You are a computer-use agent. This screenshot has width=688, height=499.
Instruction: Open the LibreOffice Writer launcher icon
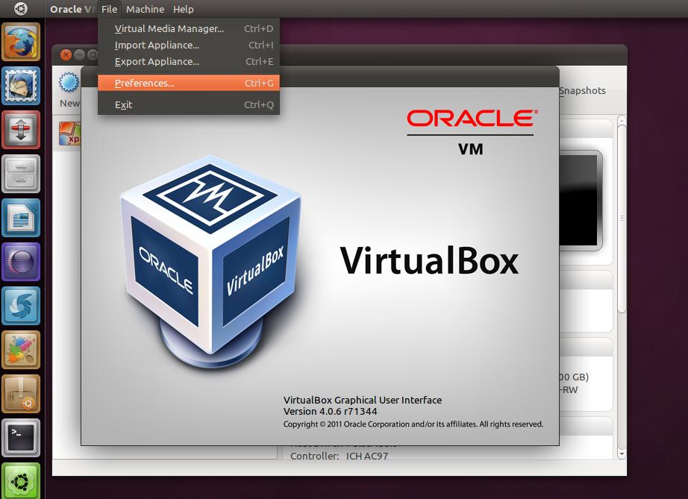tap(21, 218)
